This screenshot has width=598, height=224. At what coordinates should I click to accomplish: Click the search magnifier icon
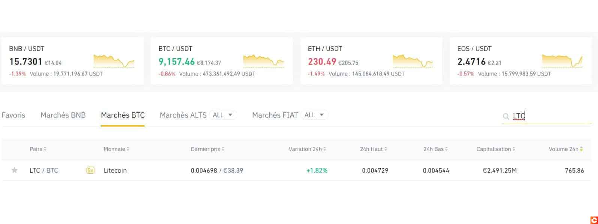506,116
